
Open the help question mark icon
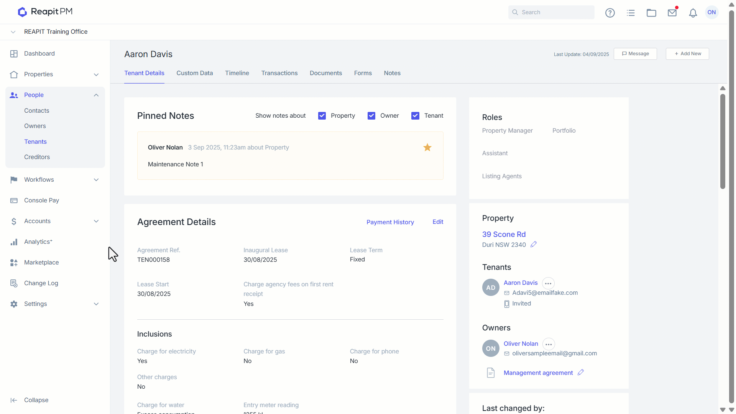tap(610, 13)
